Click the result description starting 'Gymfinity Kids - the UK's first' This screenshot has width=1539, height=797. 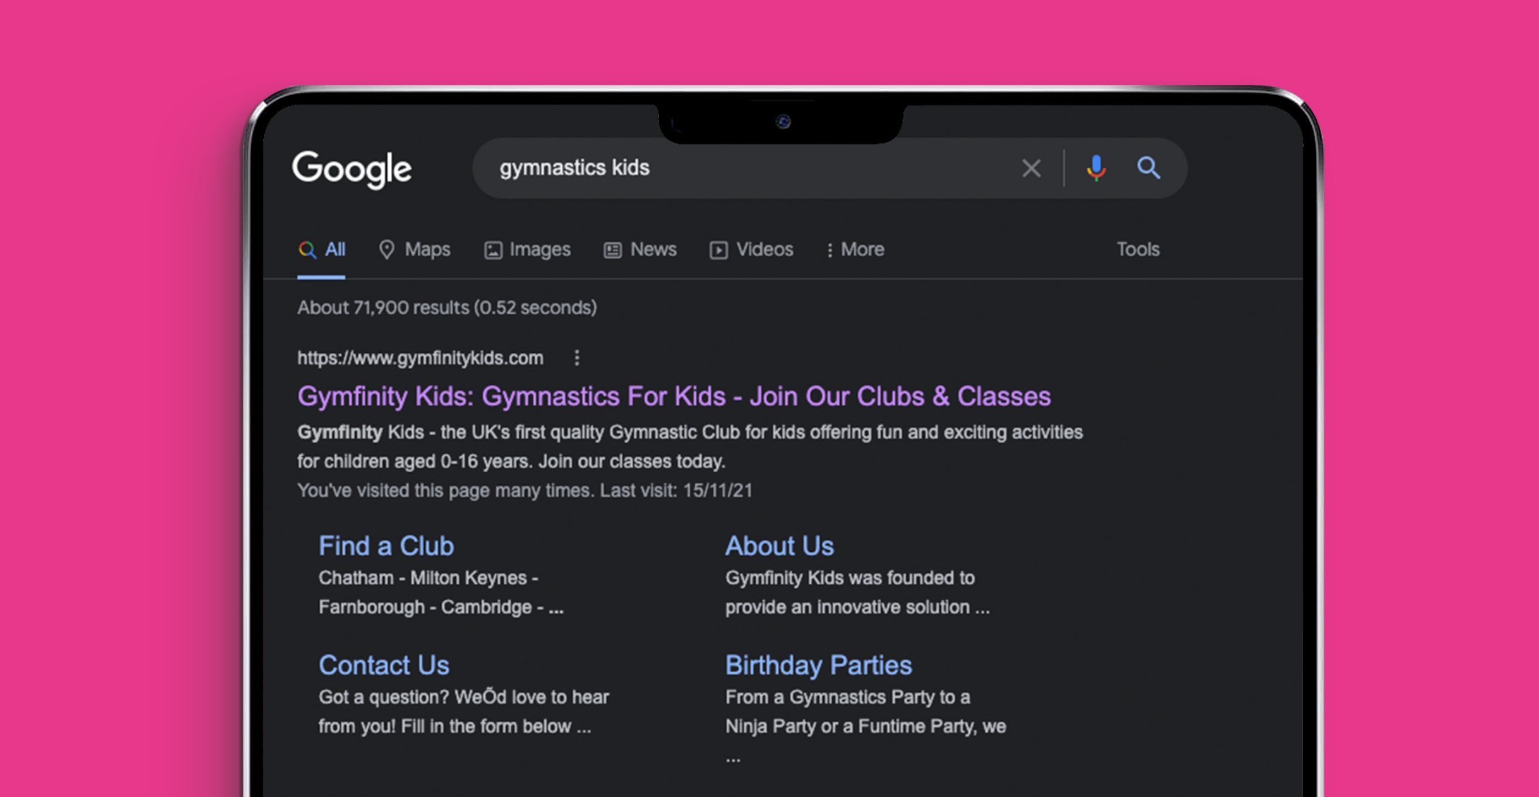[689, 447]
